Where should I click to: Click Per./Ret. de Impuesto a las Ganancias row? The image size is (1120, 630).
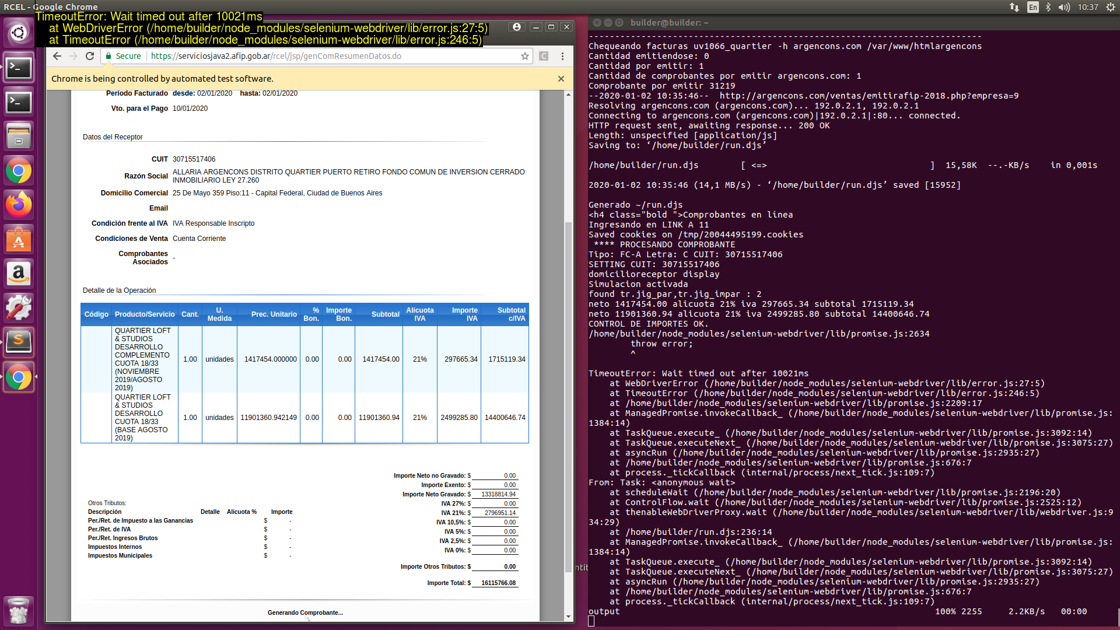pos(190,520)
